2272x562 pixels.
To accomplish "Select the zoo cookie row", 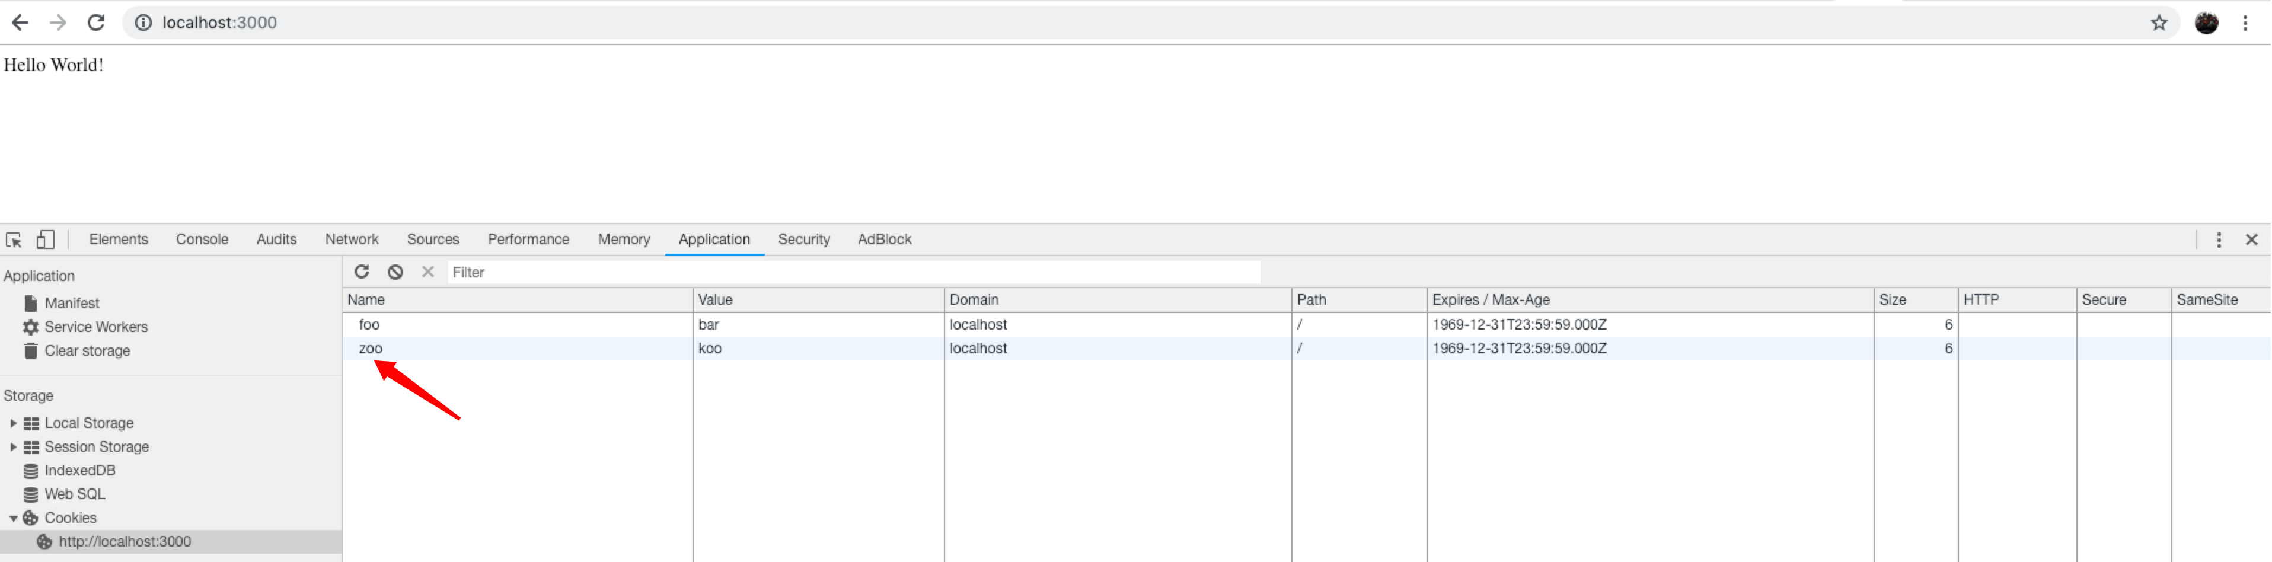I will 1306,349.
